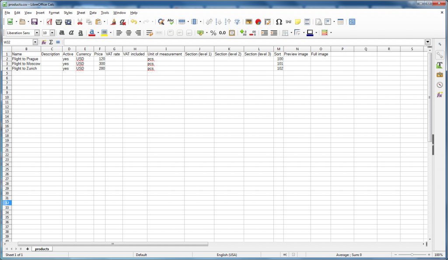Expand the formula bar
The height and width of the screenshot is (260, 448).
[x=428, y=42]
